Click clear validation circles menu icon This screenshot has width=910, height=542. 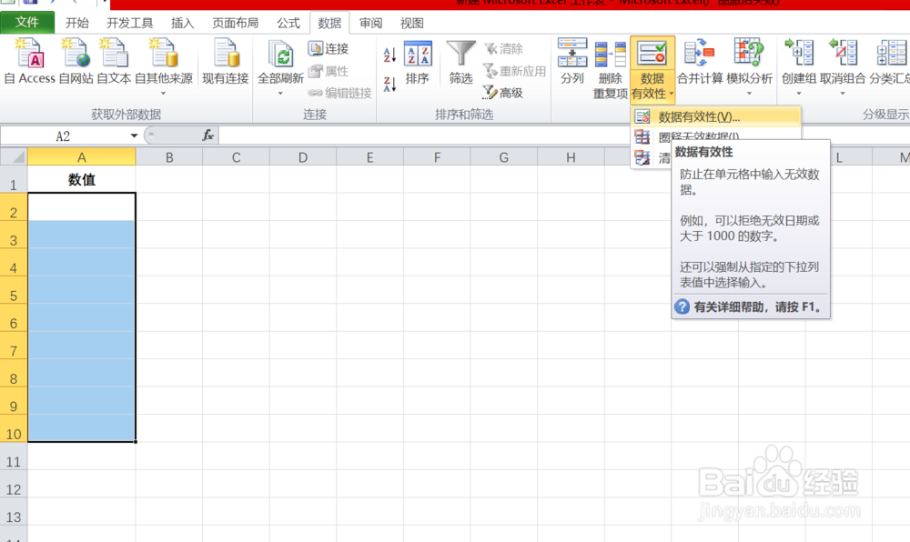click(642, 157)
